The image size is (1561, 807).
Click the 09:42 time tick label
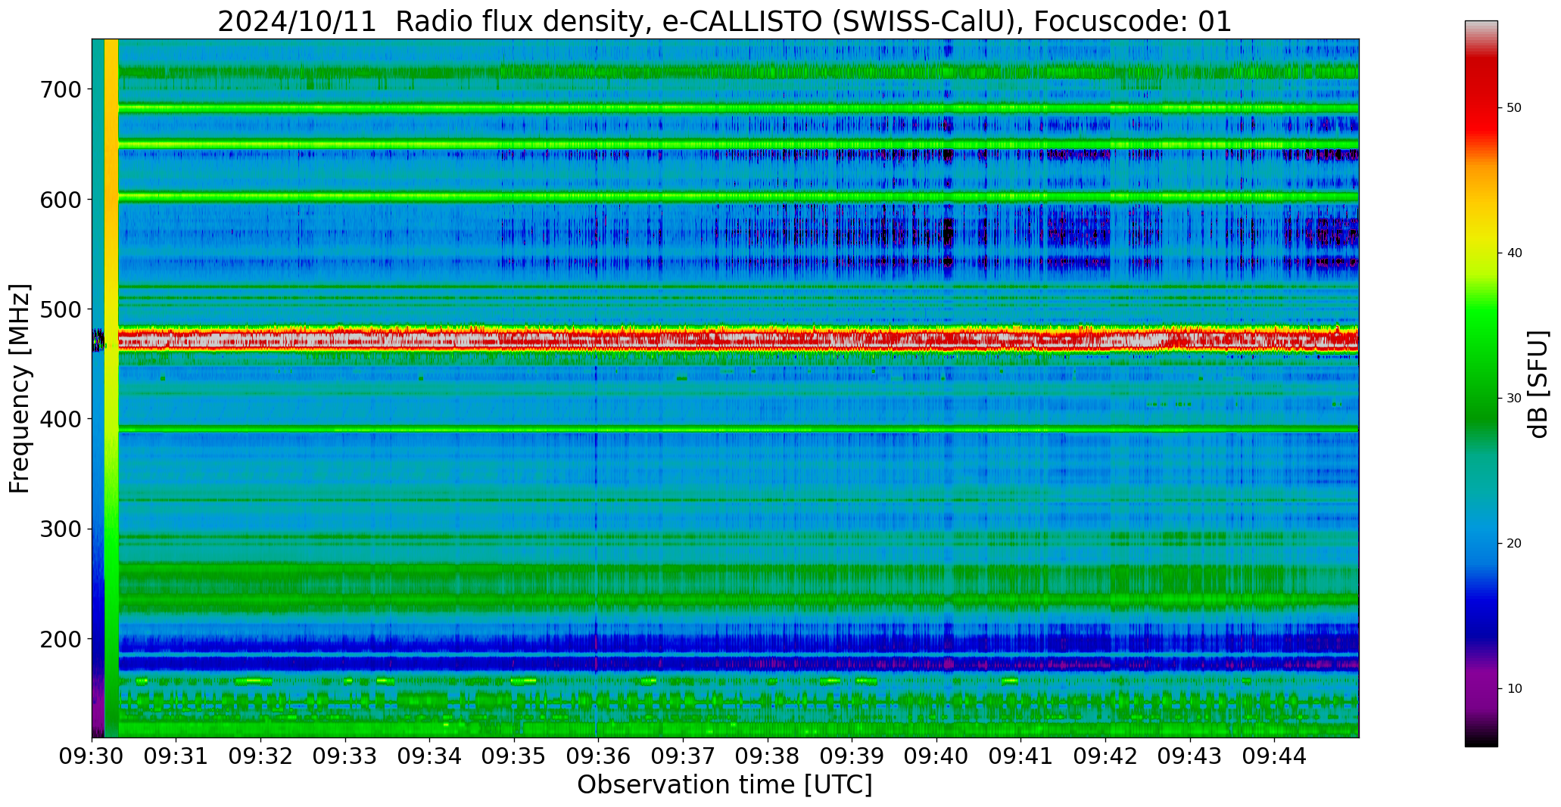click(x=1106, y=756)
